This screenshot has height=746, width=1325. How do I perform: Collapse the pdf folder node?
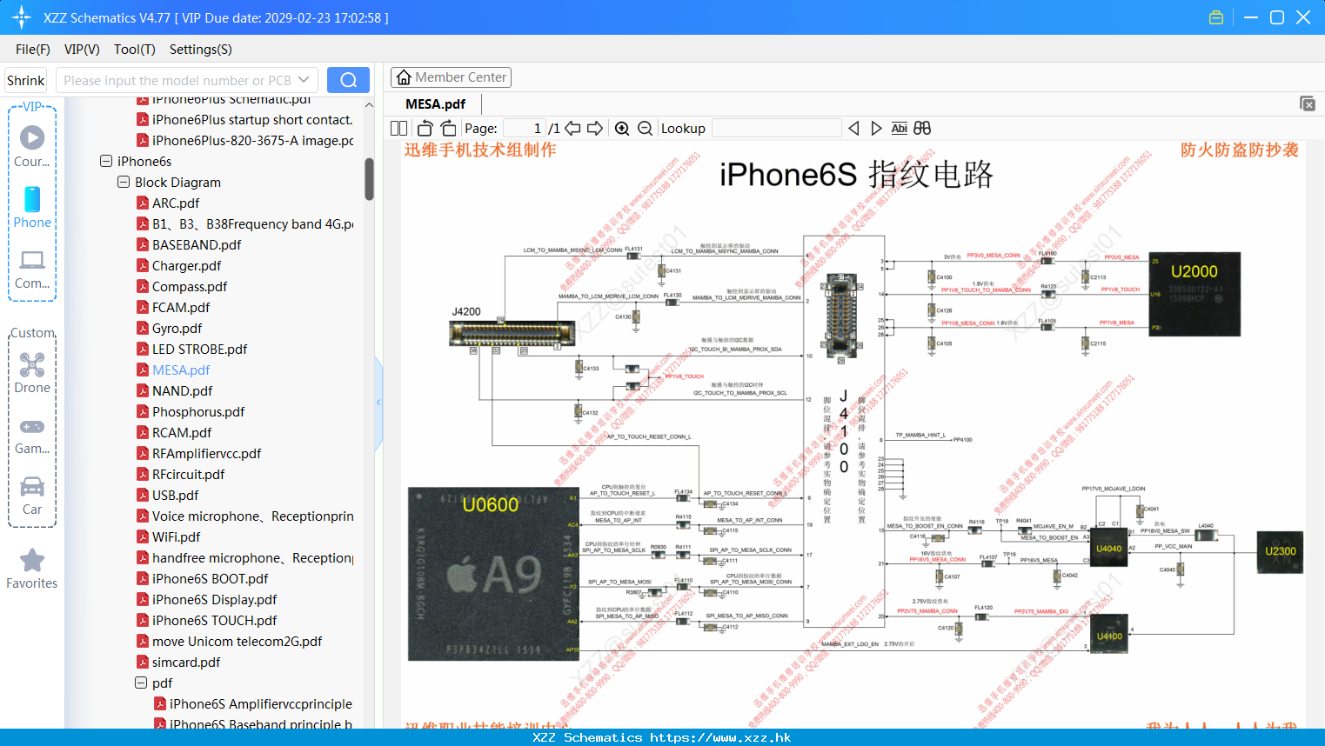point(141,683)
